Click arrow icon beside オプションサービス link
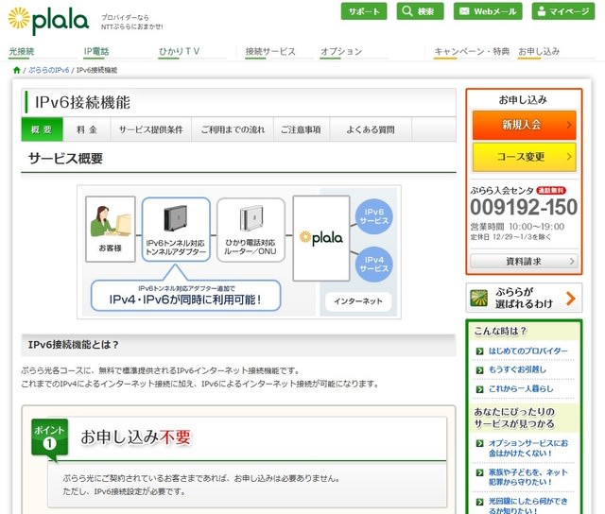 coord(479,443)
